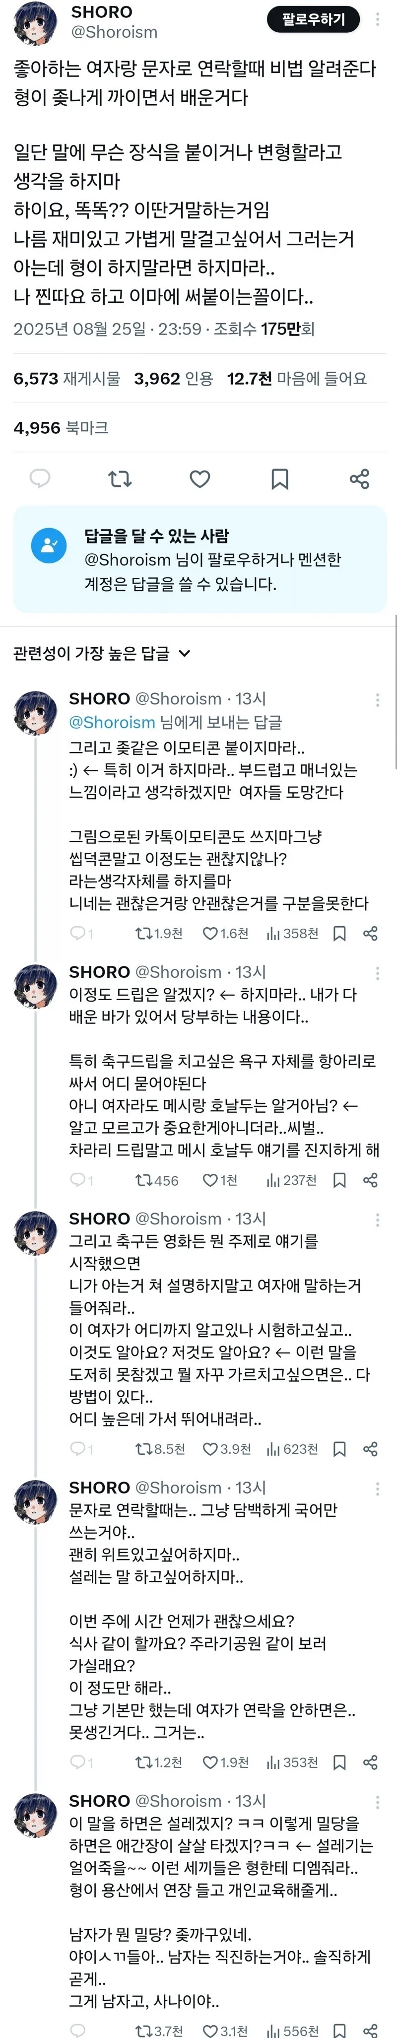Toggle the like heart on the main tweet
The image size is (397, 2038).
(x=199, y=478)
